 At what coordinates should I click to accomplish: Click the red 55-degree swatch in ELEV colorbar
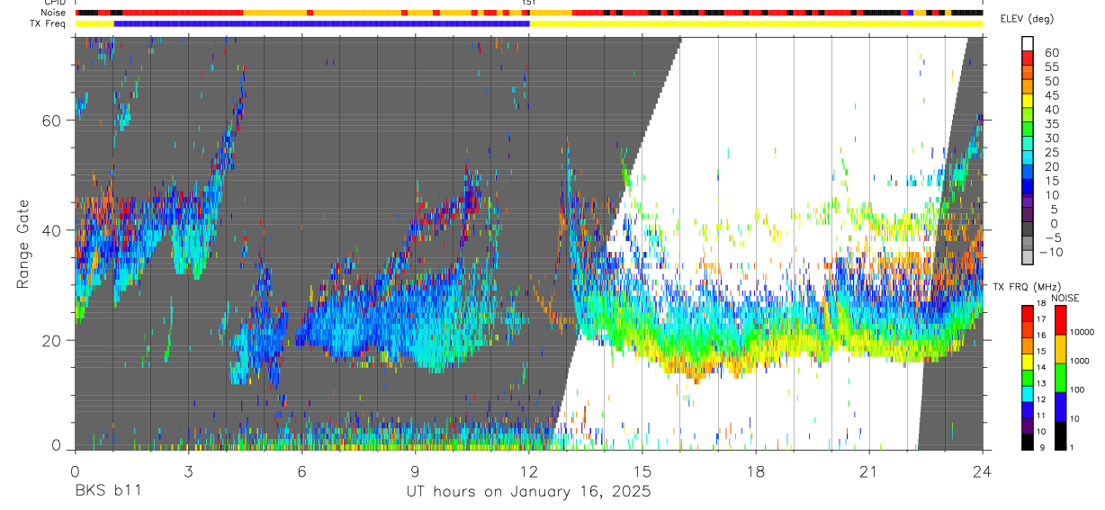(x=1028, y=58)
